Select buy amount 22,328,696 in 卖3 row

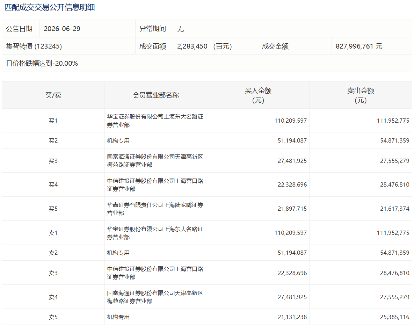click(x=292, y=273)
